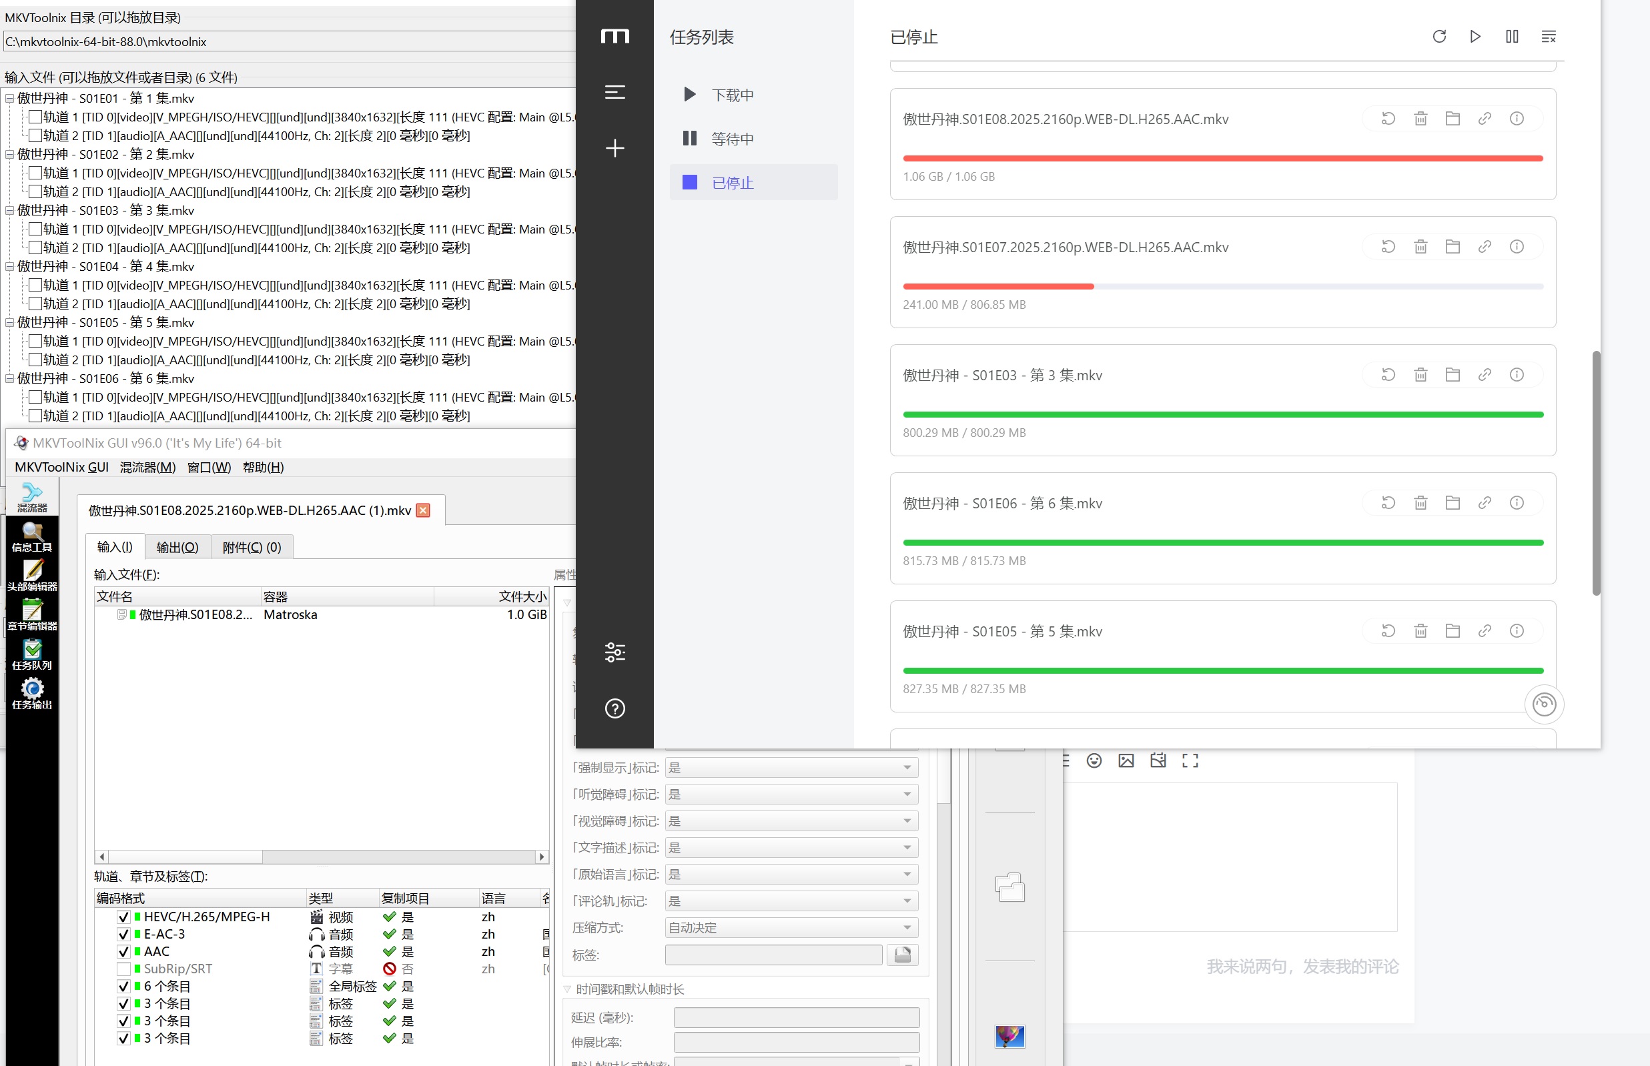Uncheck the E-AC-3 audio track
Viewport: 1650px width, 1066px height.
click(124, 934)
